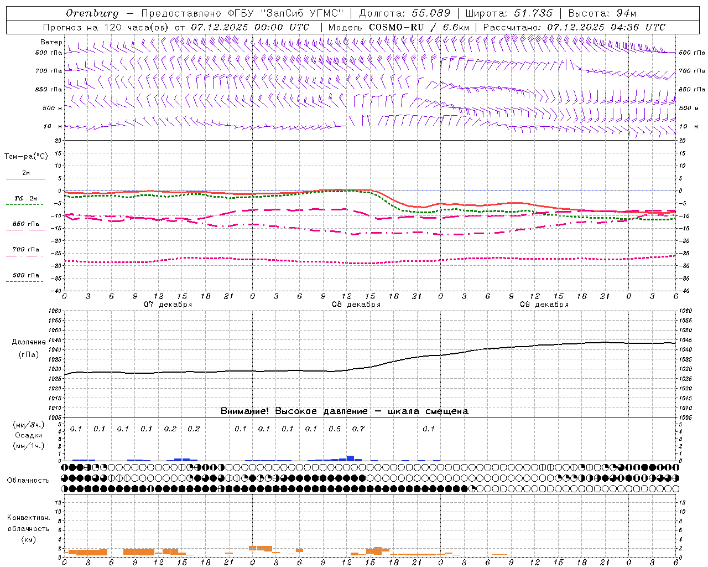Click the Рассчитано: 07.12.2025 04:36 UTC timestamp
The width and height of the screenshot is (708, 567).
coord(574,27)
